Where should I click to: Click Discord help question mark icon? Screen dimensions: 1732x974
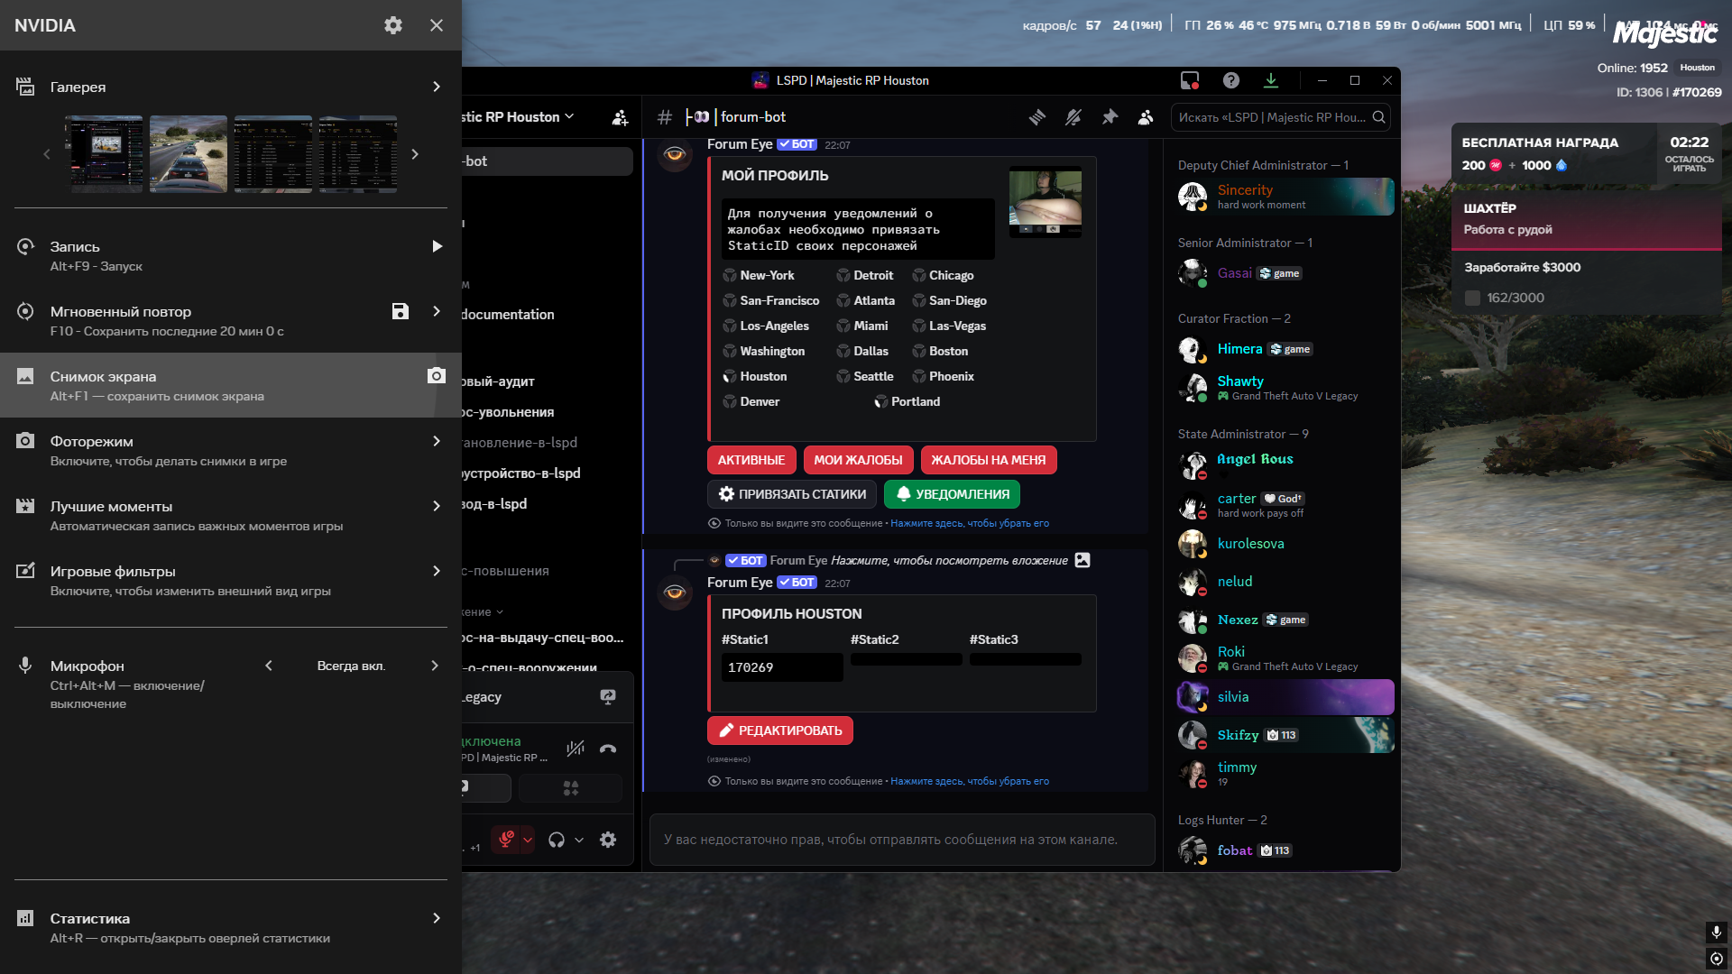(x=1230, y=80)
